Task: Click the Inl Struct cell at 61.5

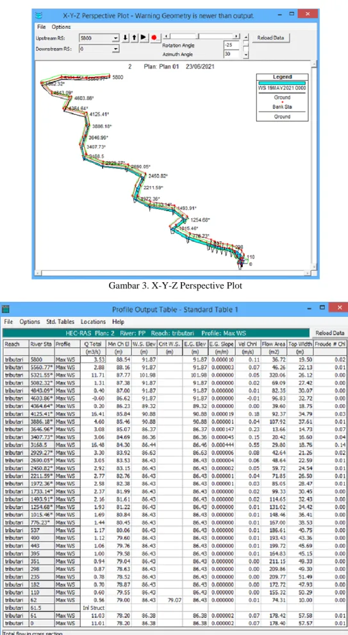Action: point(93,607)
